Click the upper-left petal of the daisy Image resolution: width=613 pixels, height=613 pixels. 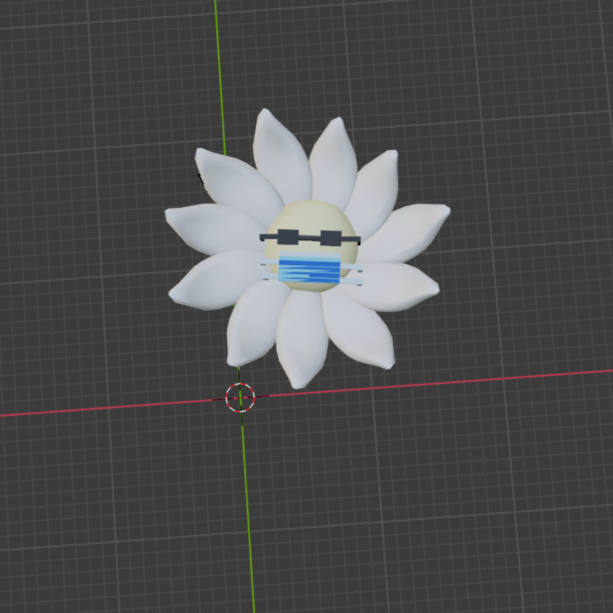(222, 176)
